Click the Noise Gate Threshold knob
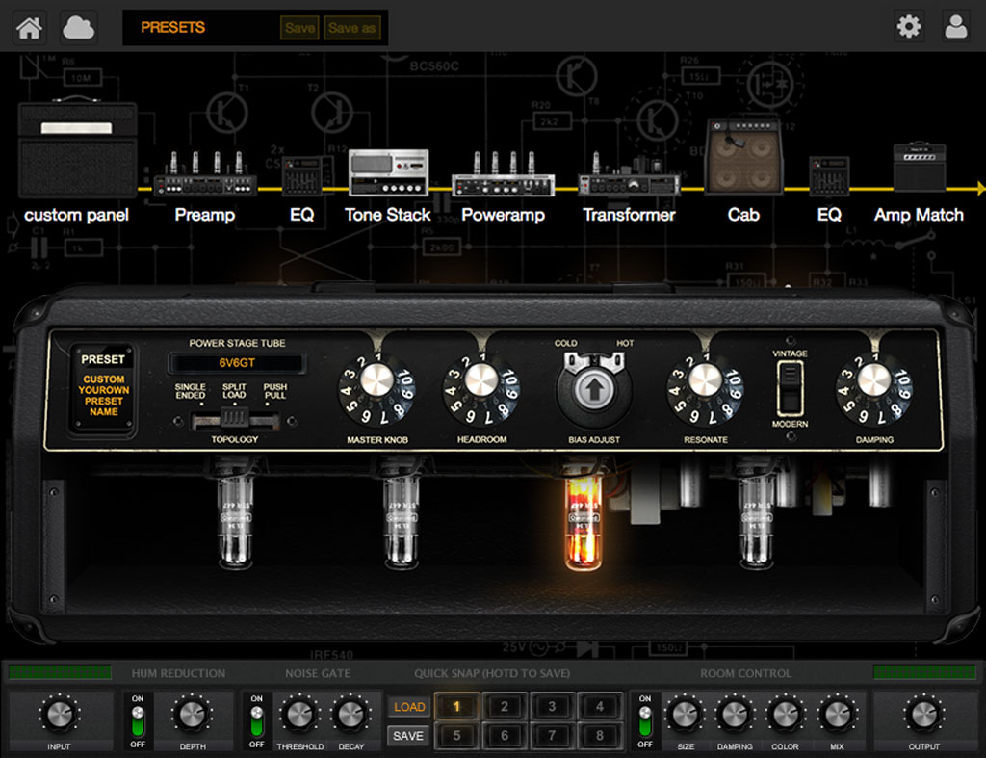This screenshot has width=986, height=758. [x=300, y=715]
